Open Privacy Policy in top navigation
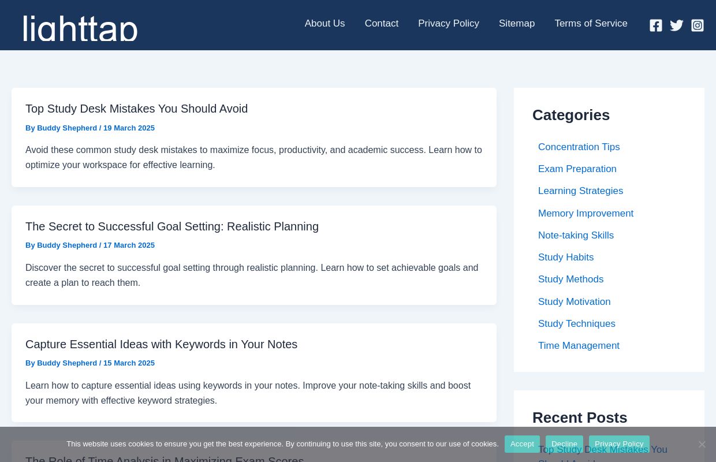 (x=449, y=24)
